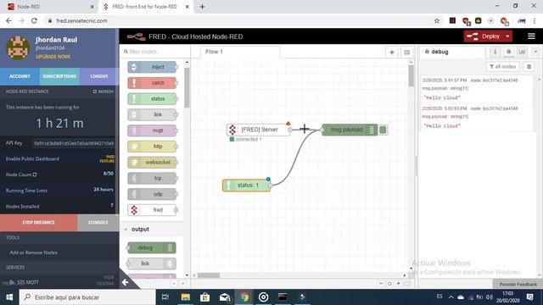Screen dimensions: 543x305
Task: Refresh the Node-RED instance status
Action: [104, 91]
